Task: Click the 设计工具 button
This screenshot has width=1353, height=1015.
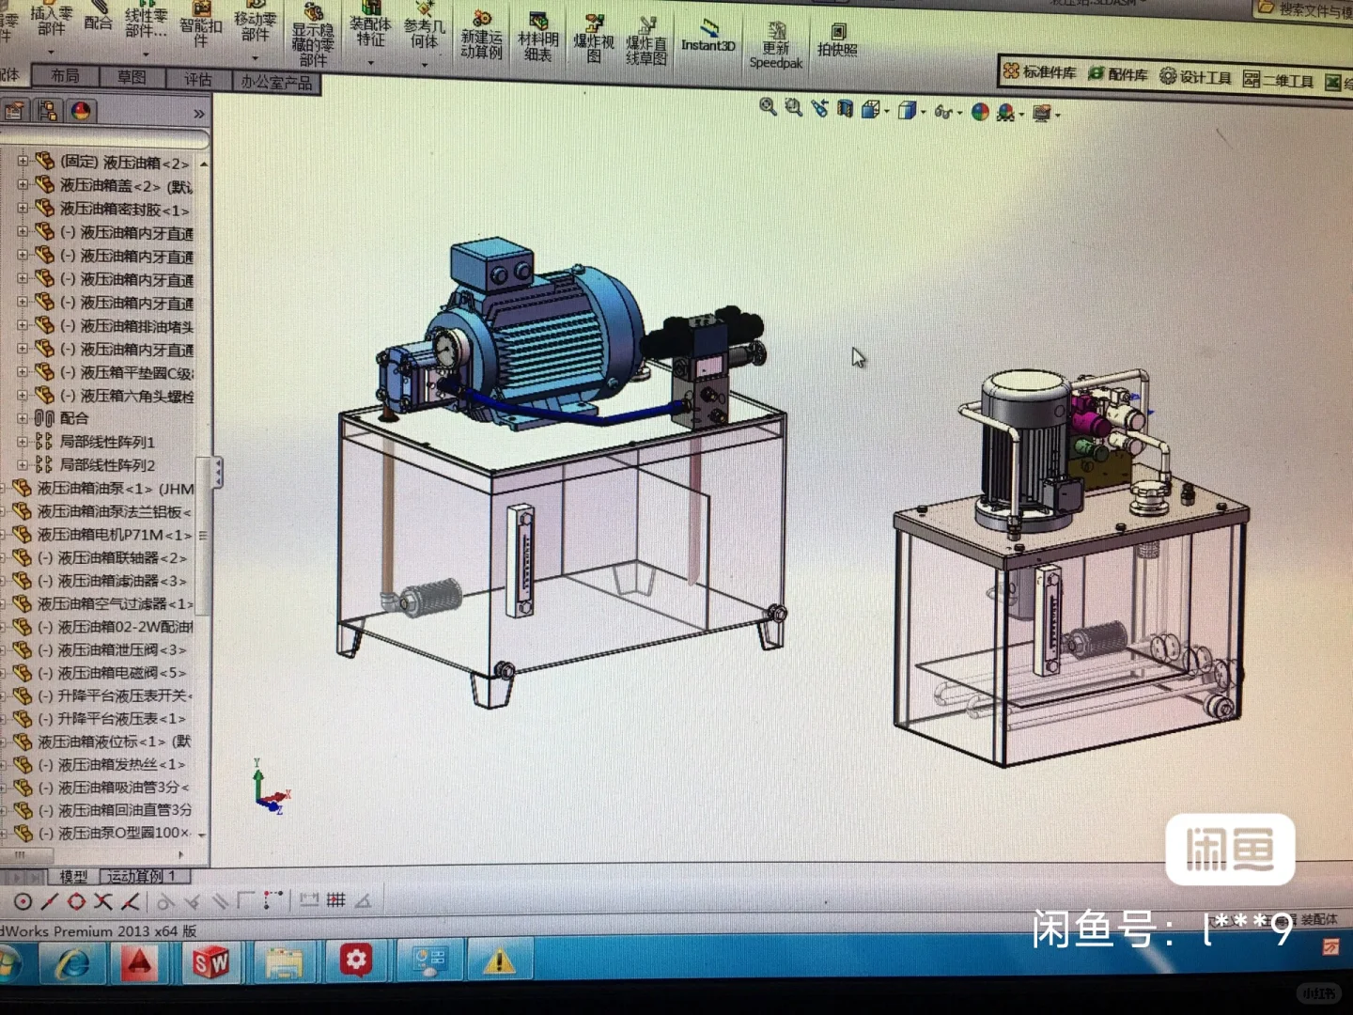Action: point(1195,77)
